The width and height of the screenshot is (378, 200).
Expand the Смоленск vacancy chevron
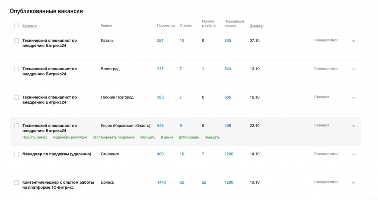pyautogui.click(x=353, y=155)
